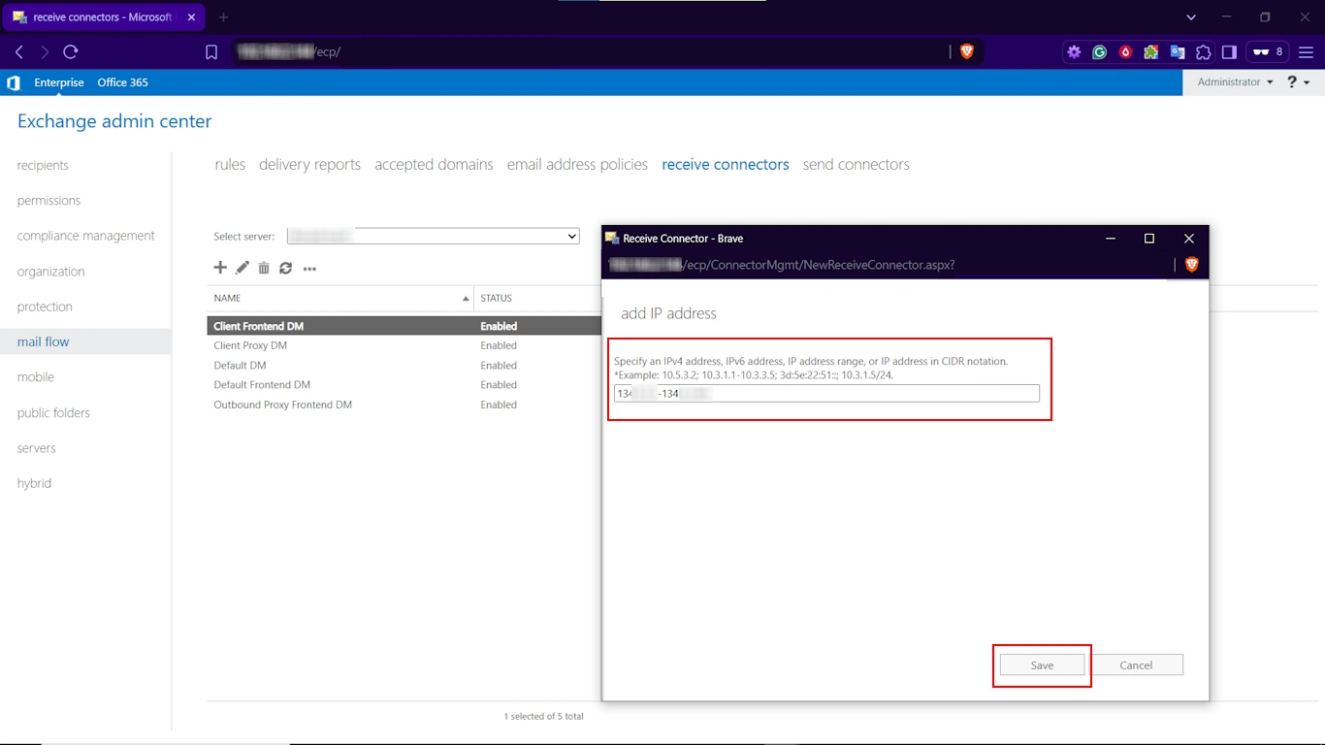1325x745 pixels.
Task: Open the Administrator account dropdown
Action: pos(1235,82)
